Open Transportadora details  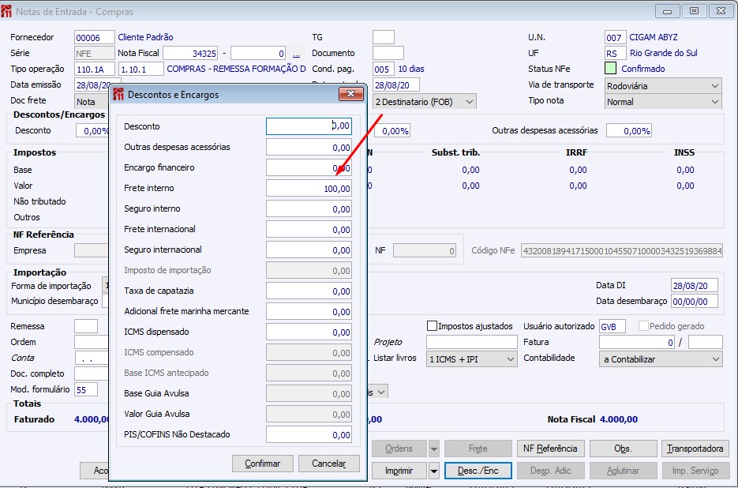[x=695, y=449]
